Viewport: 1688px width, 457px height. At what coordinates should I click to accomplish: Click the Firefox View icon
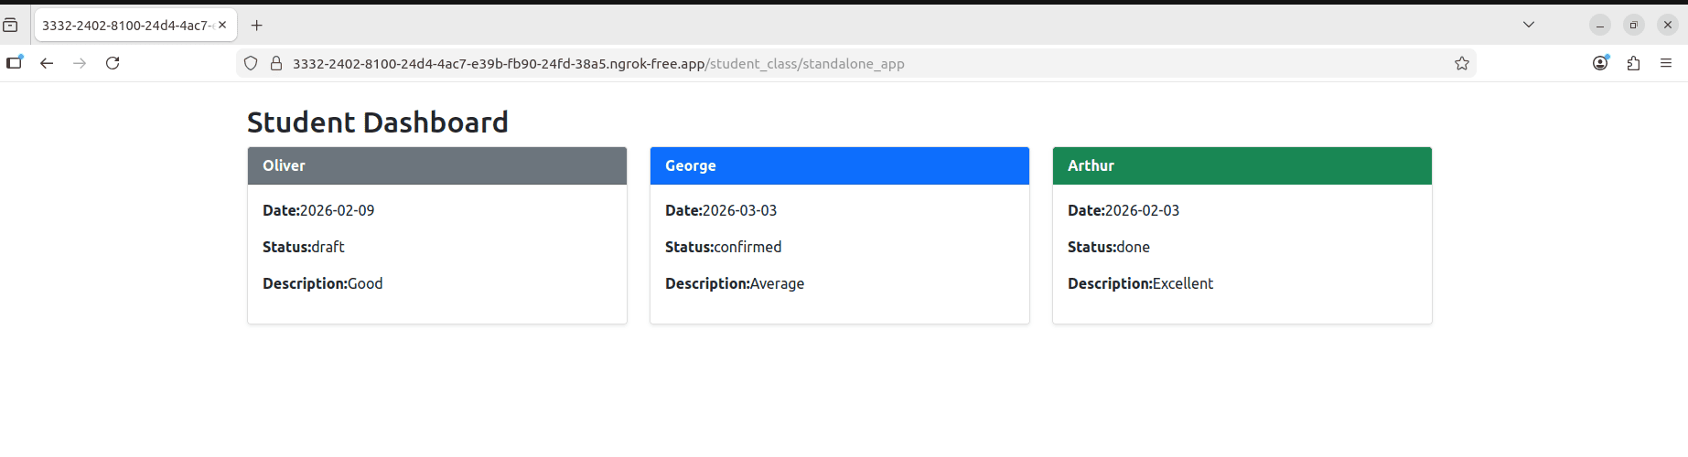coord(10,26)
